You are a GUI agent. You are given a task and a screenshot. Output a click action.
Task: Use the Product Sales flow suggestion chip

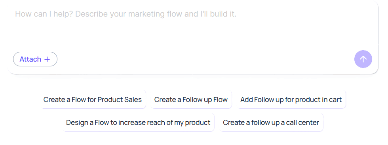pos(93,100)
